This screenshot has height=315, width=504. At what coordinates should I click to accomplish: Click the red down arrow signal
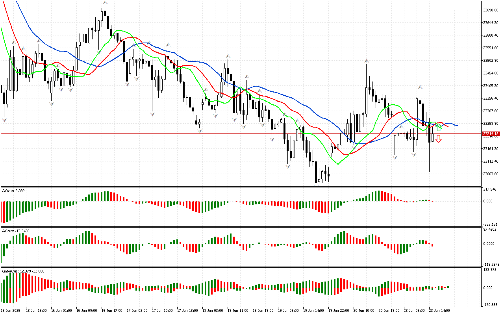438,139
